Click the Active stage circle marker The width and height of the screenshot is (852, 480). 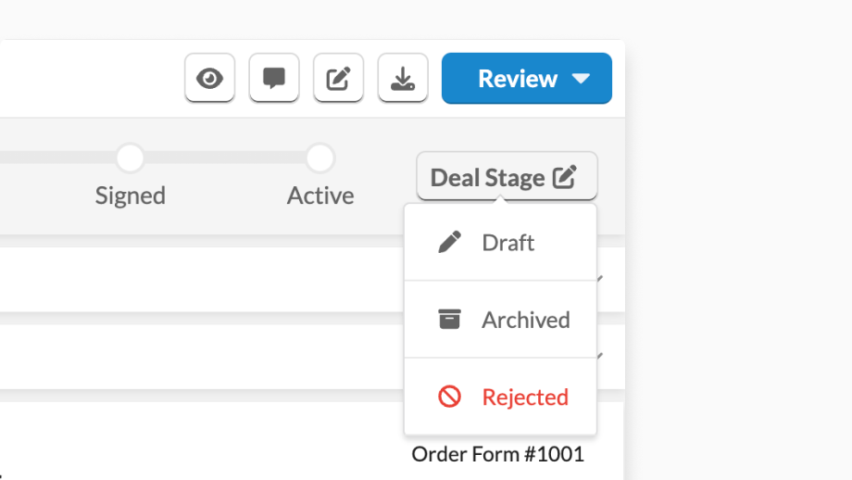pos(320,158)
